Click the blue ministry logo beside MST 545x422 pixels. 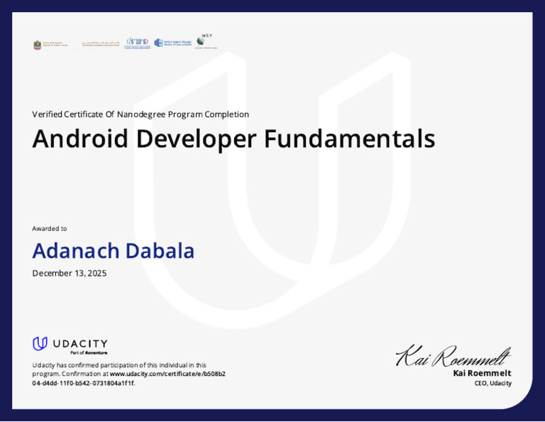click(172, 43)
